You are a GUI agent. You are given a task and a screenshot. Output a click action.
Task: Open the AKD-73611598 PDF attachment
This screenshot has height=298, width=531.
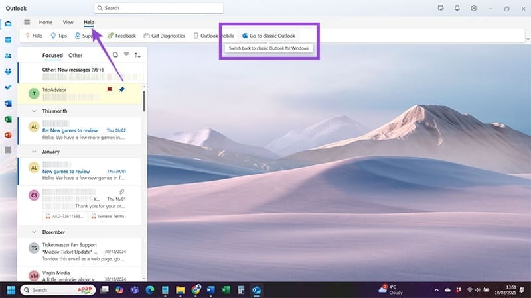click(65, 217)
